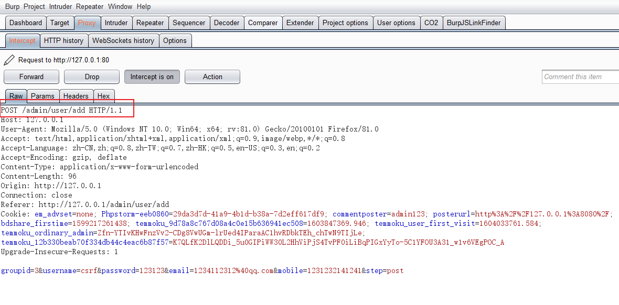Screen dimensions: 619x305
Task: Click the Accept: text/html header line
Action: [x=173, y=138]
